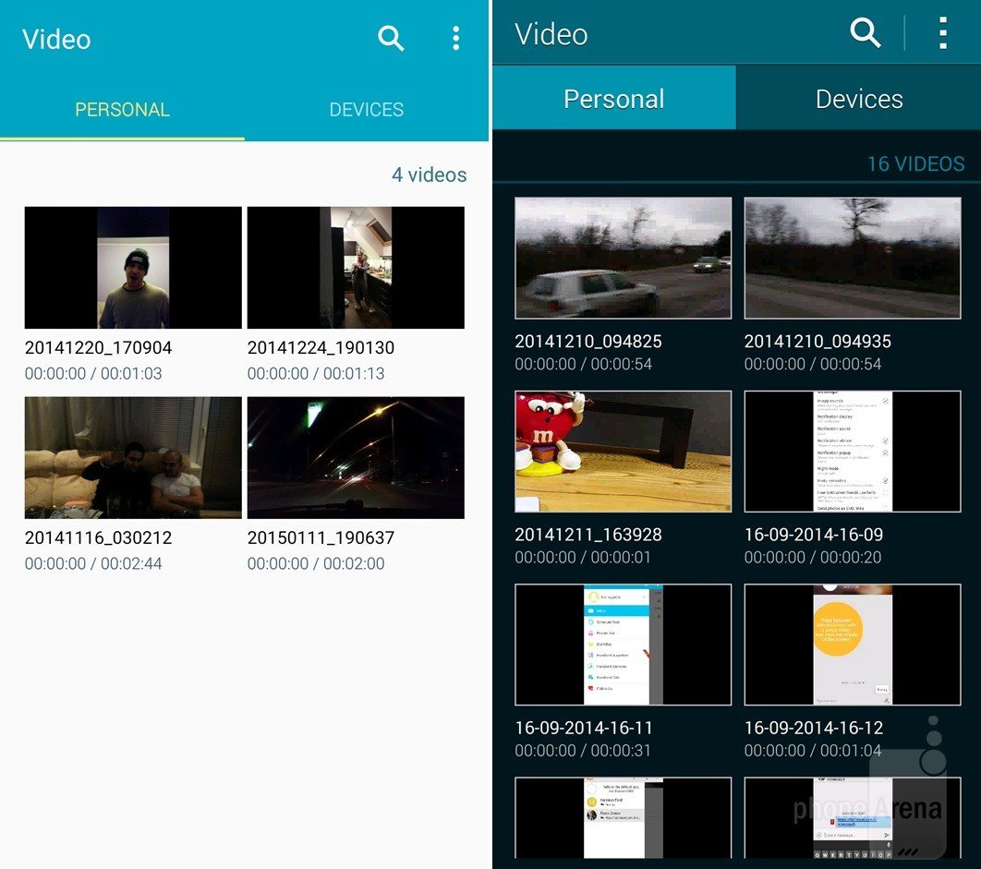Play video thumbnail 20141224_190130

pos(356,268)
